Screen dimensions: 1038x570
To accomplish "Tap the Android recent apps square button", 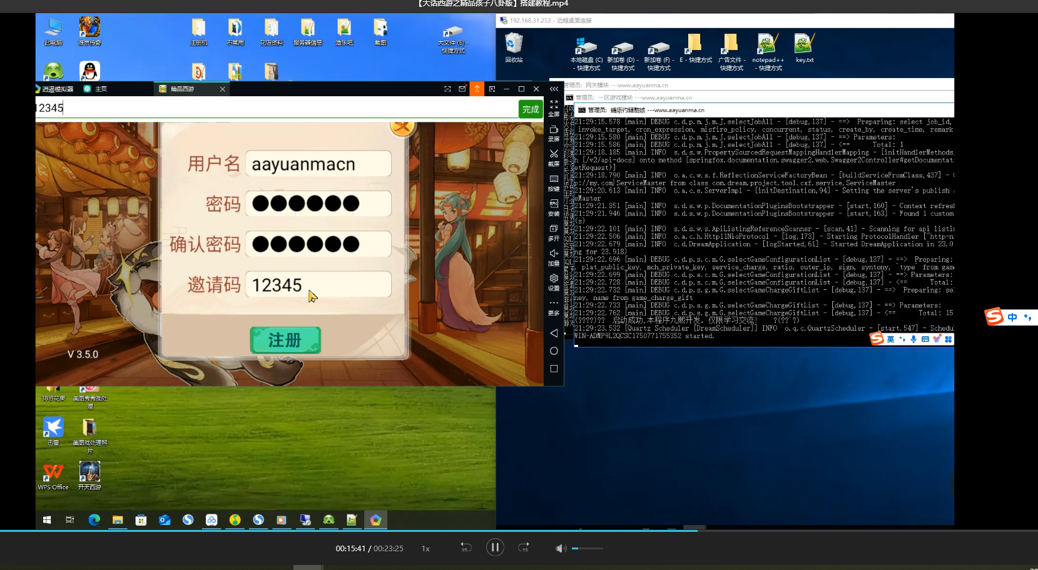I will 554,369.
